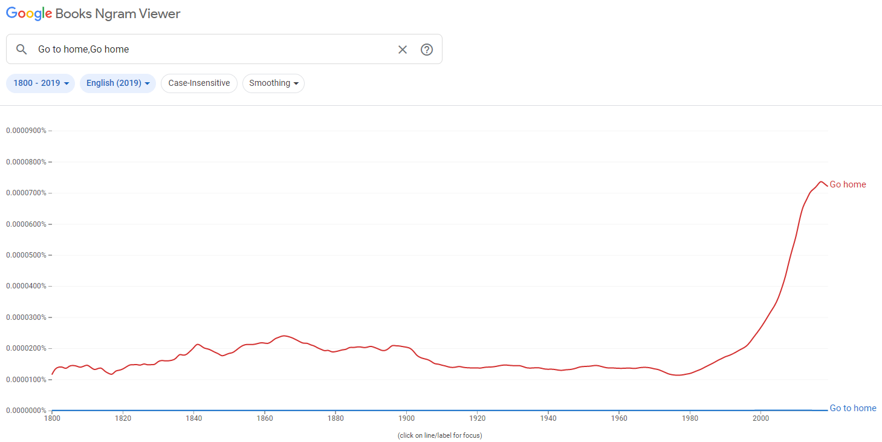
Task: Click the 0.0000600% y-axis label
Action: coord(26,224)
